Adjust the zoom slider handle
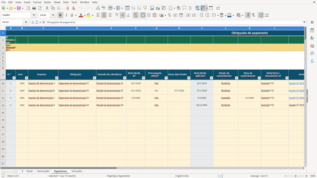 296,176
